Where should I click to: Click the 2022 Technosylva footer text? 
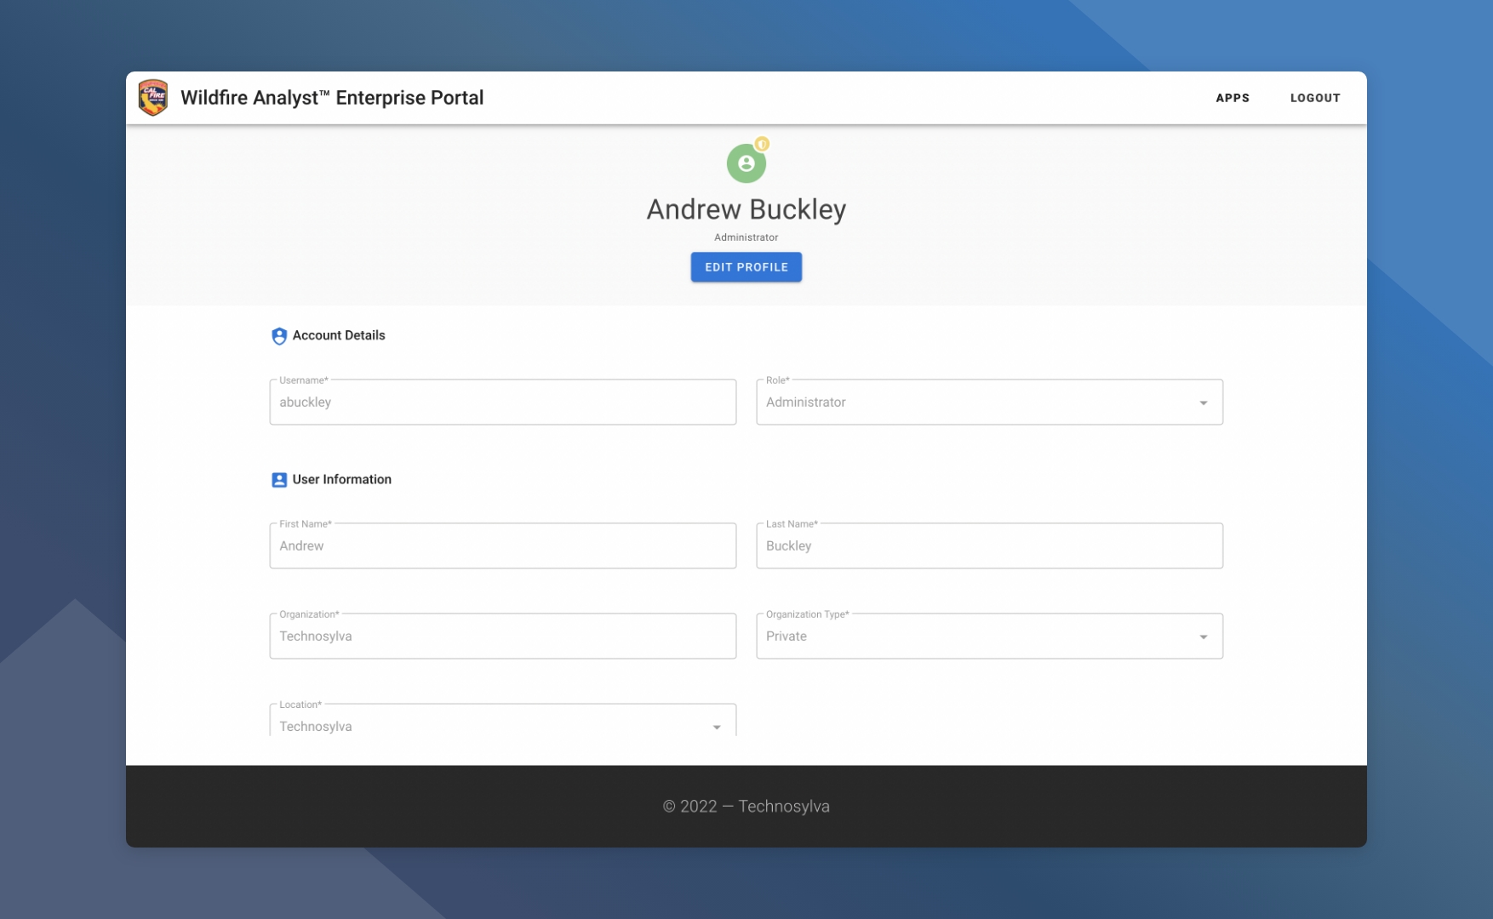pos(746,807)
